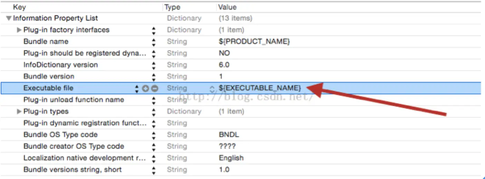Select the 1.0 value cell
The width and height of the screenshot is (485, 179).
click(224, 170)
